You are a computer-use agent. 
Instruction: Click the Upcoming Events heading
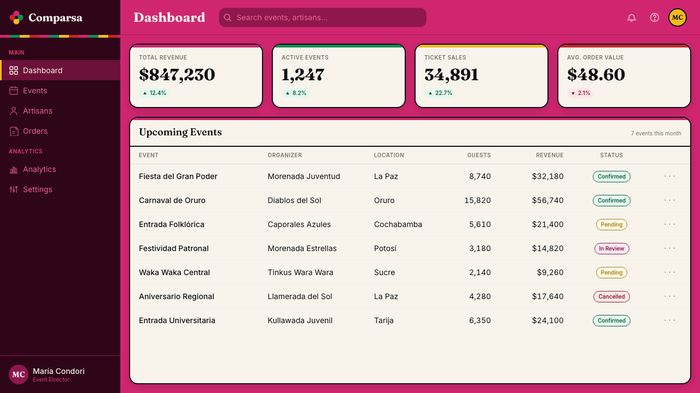pyautogui.click(x=180, y=132)
